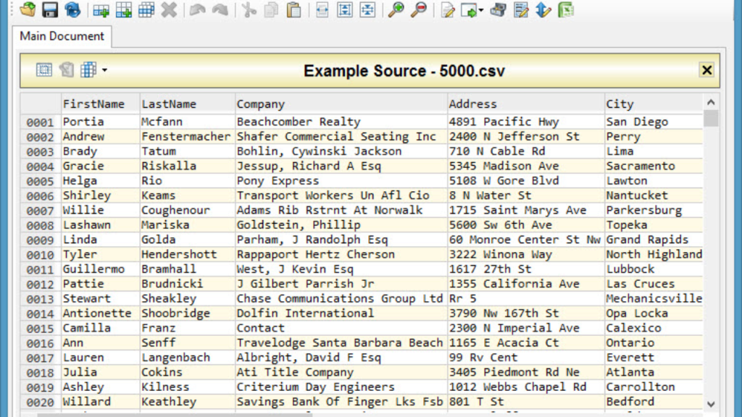Click the City column header

[654, 104]
